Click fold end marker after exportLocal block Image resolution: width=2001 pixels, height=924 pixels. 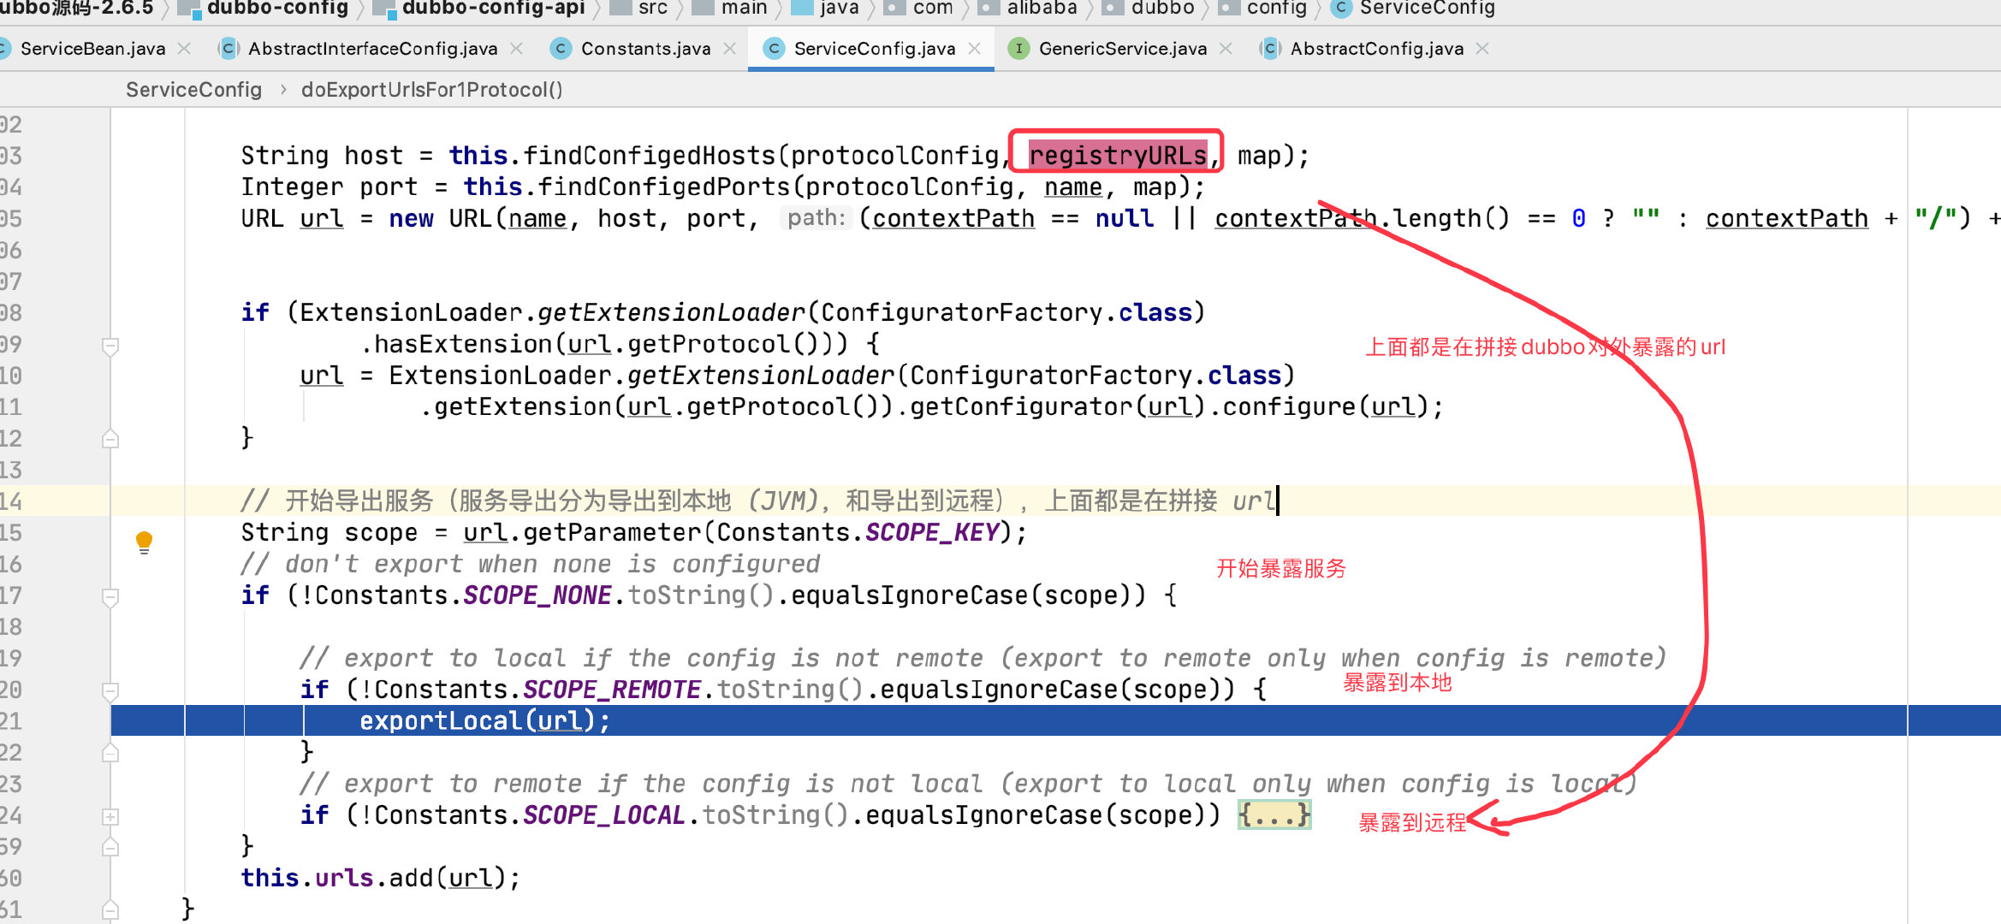pos(110,753)
